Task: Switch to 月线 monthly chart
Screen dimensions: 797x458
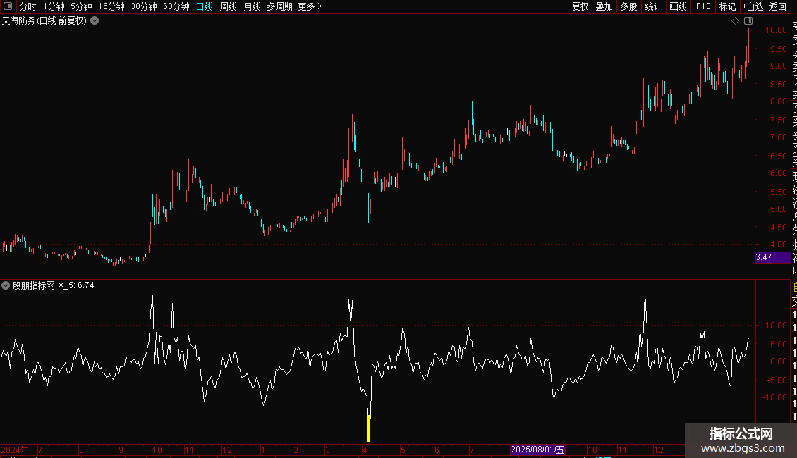Action: (252, 6)
